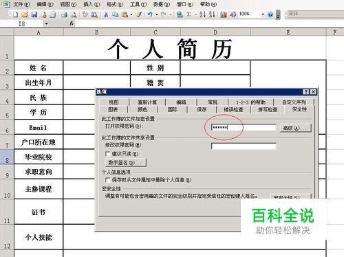This screenshot has width=344, height=257.
Task: Click the dialog's question mark help button
Action: point(306,92)
